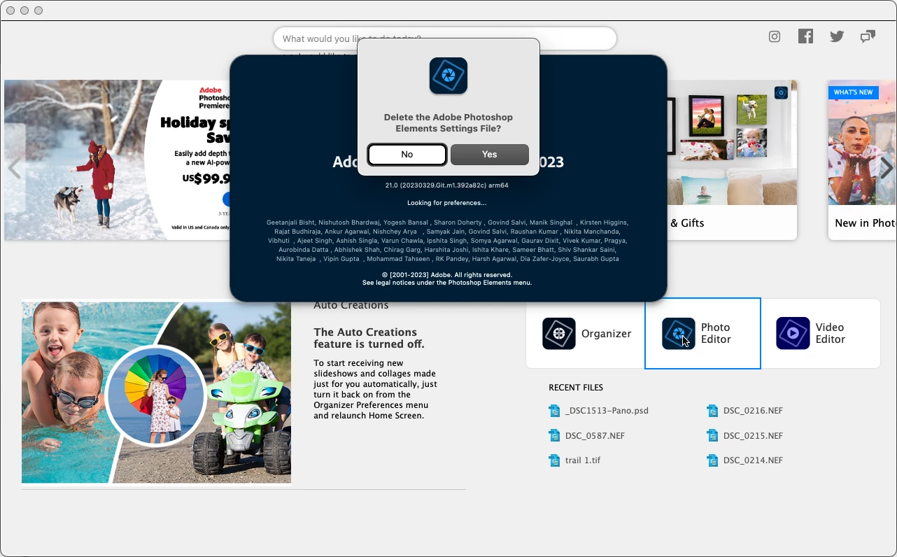Click file icon beside DSC_0214.NEF
The image size is (897, 557).
coord(712,460)
